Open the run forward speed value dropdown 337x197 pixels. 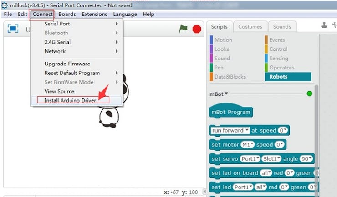point(282,130)
